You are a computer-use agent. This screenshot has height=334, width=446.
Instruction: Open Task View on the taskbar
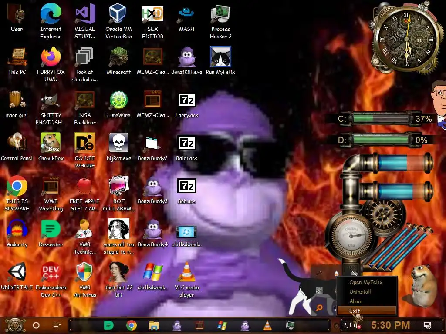57,325
